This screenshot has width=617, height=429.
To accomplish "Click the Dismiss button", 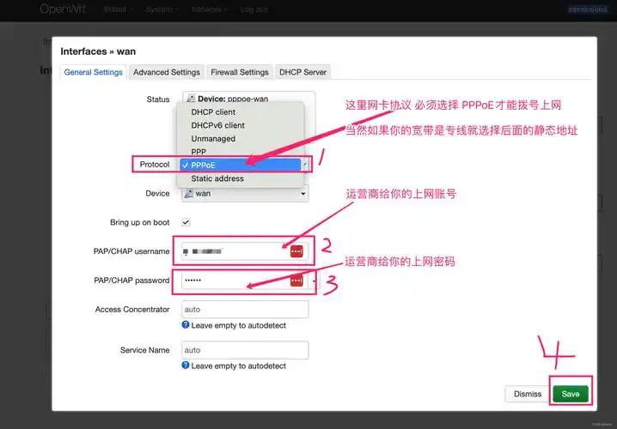I will [527, 394].
